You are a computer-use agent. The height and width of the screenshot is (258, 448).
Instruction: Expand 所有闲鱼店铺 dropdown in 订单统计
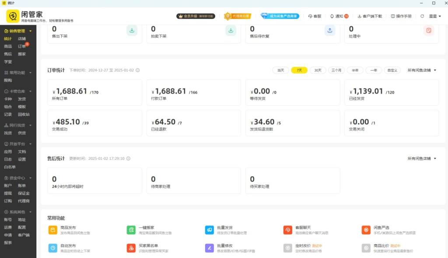[422, 70]
